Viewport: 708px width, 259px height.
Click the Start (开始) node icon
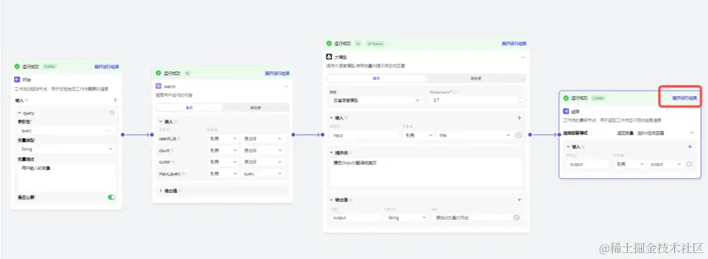point(18,79)
